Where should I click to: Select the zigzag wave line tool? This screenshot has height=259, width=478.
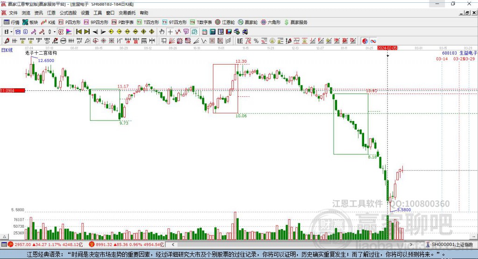[x=204, y=41]
